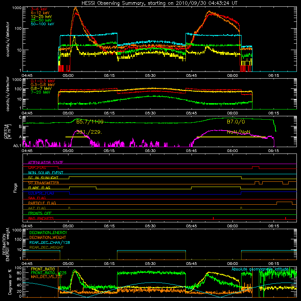Click the DECIMATION ENERGY or weight axis label
The height and width of the screenshot is (301, 301).
click(6, 244)
